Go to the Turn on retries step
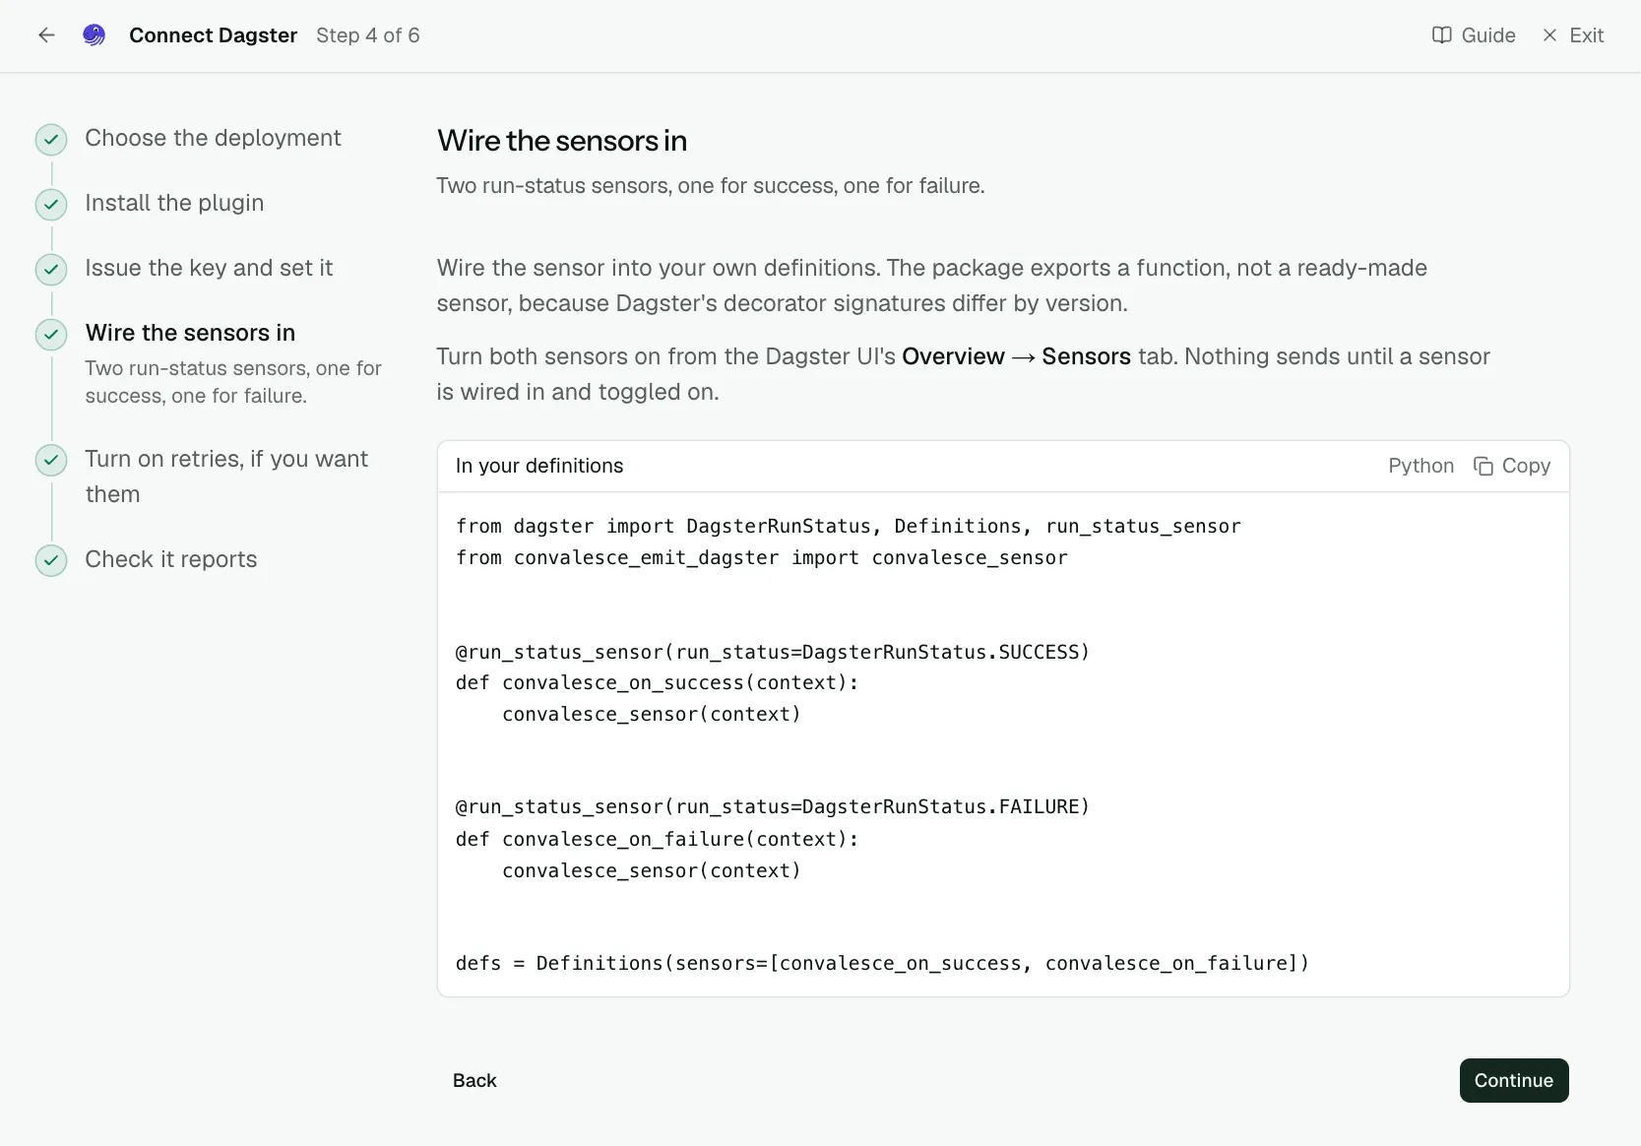The width and height of the screenshot is (1641, 1146). pyautogui.click(x=226, y=477)
